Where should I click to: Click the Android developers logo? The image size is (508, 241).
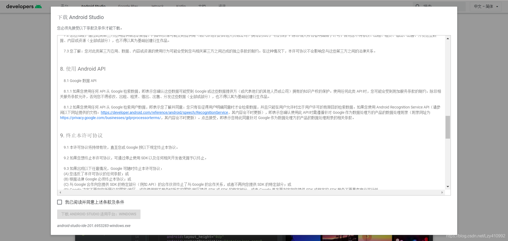coord(24,6)
